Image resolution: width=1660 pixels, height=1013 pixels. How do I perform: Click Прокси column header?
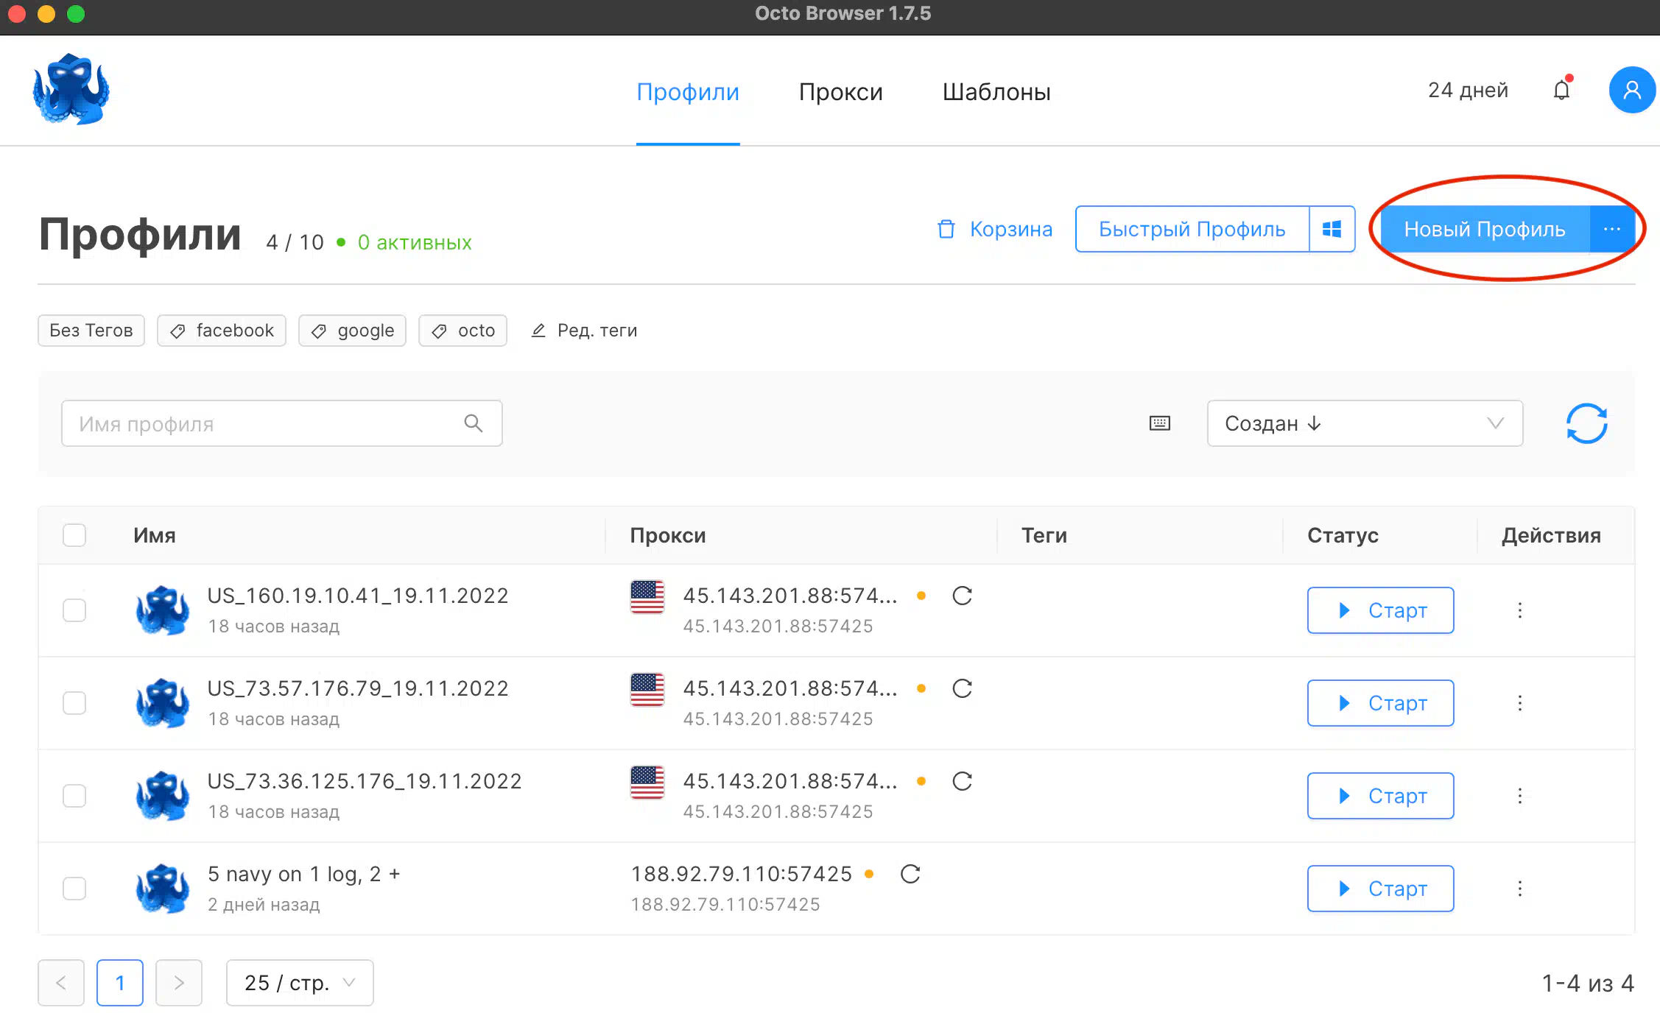(668, 535)
